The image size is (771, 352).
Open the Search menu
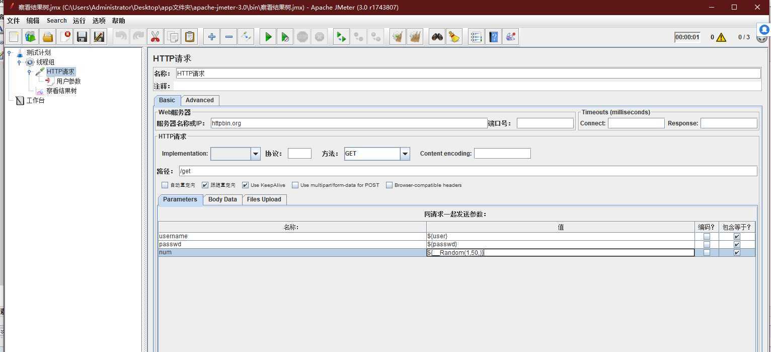point(57,21)
